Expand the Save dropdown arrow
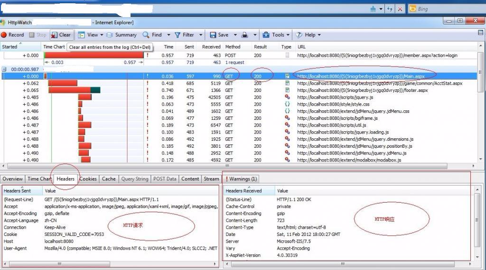 pyautogui.click(x=235, y=35)
